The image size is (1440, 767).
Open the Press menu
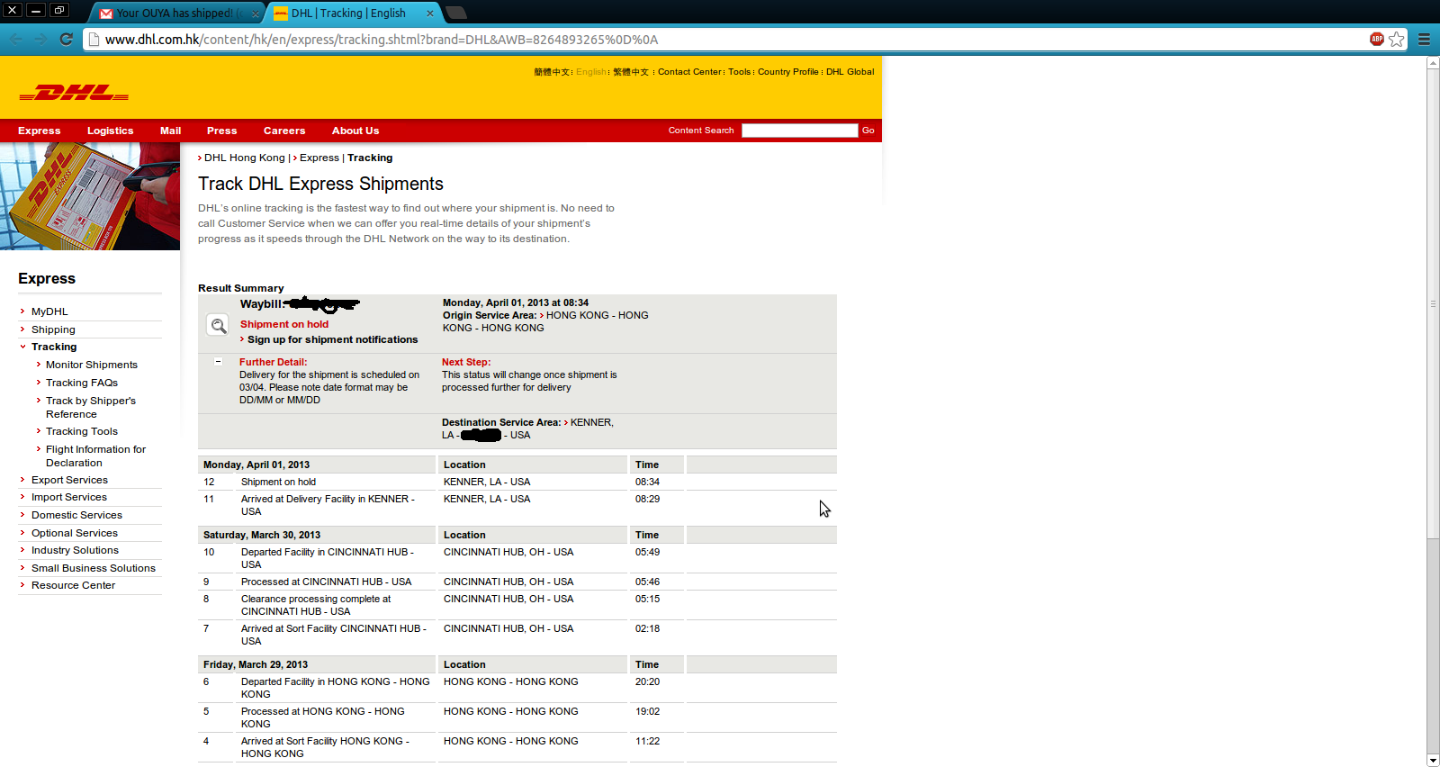(x=221, y=131)
